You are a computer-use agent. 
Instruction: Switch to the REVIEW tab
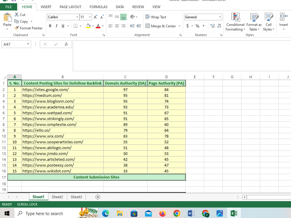point(138,7)
